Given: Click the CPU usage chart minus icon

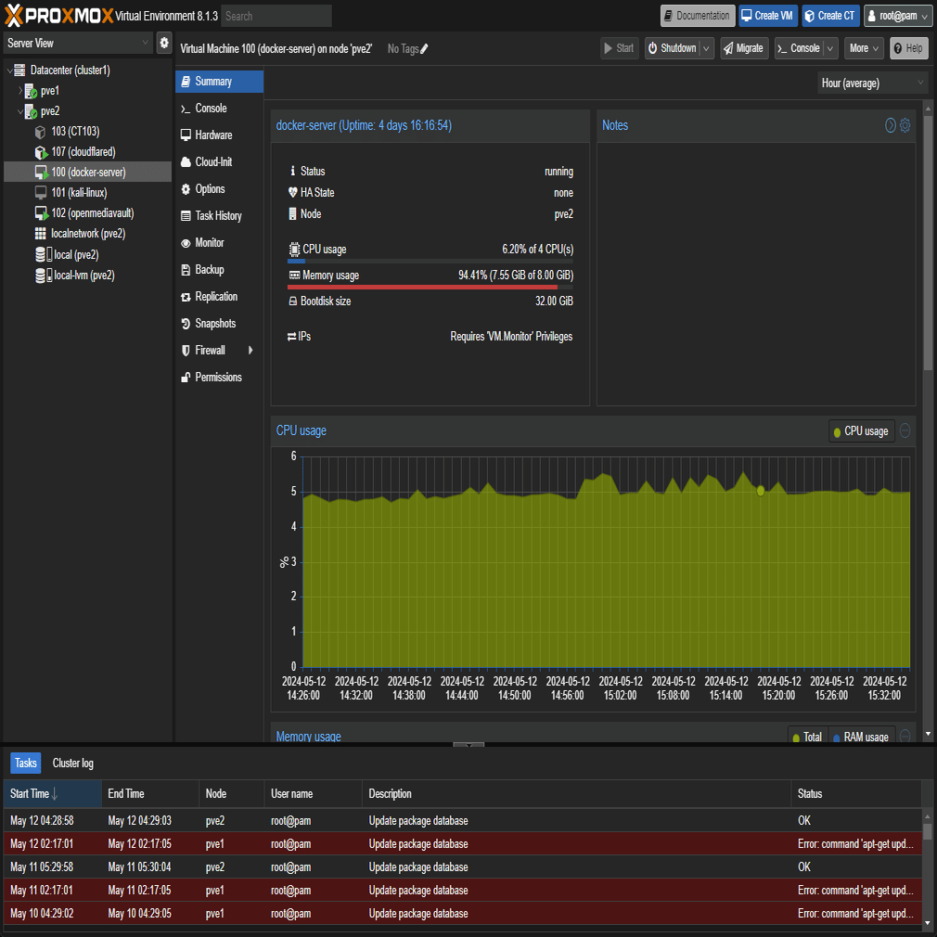Looking at the screenshot, I should tap(905, 430).
